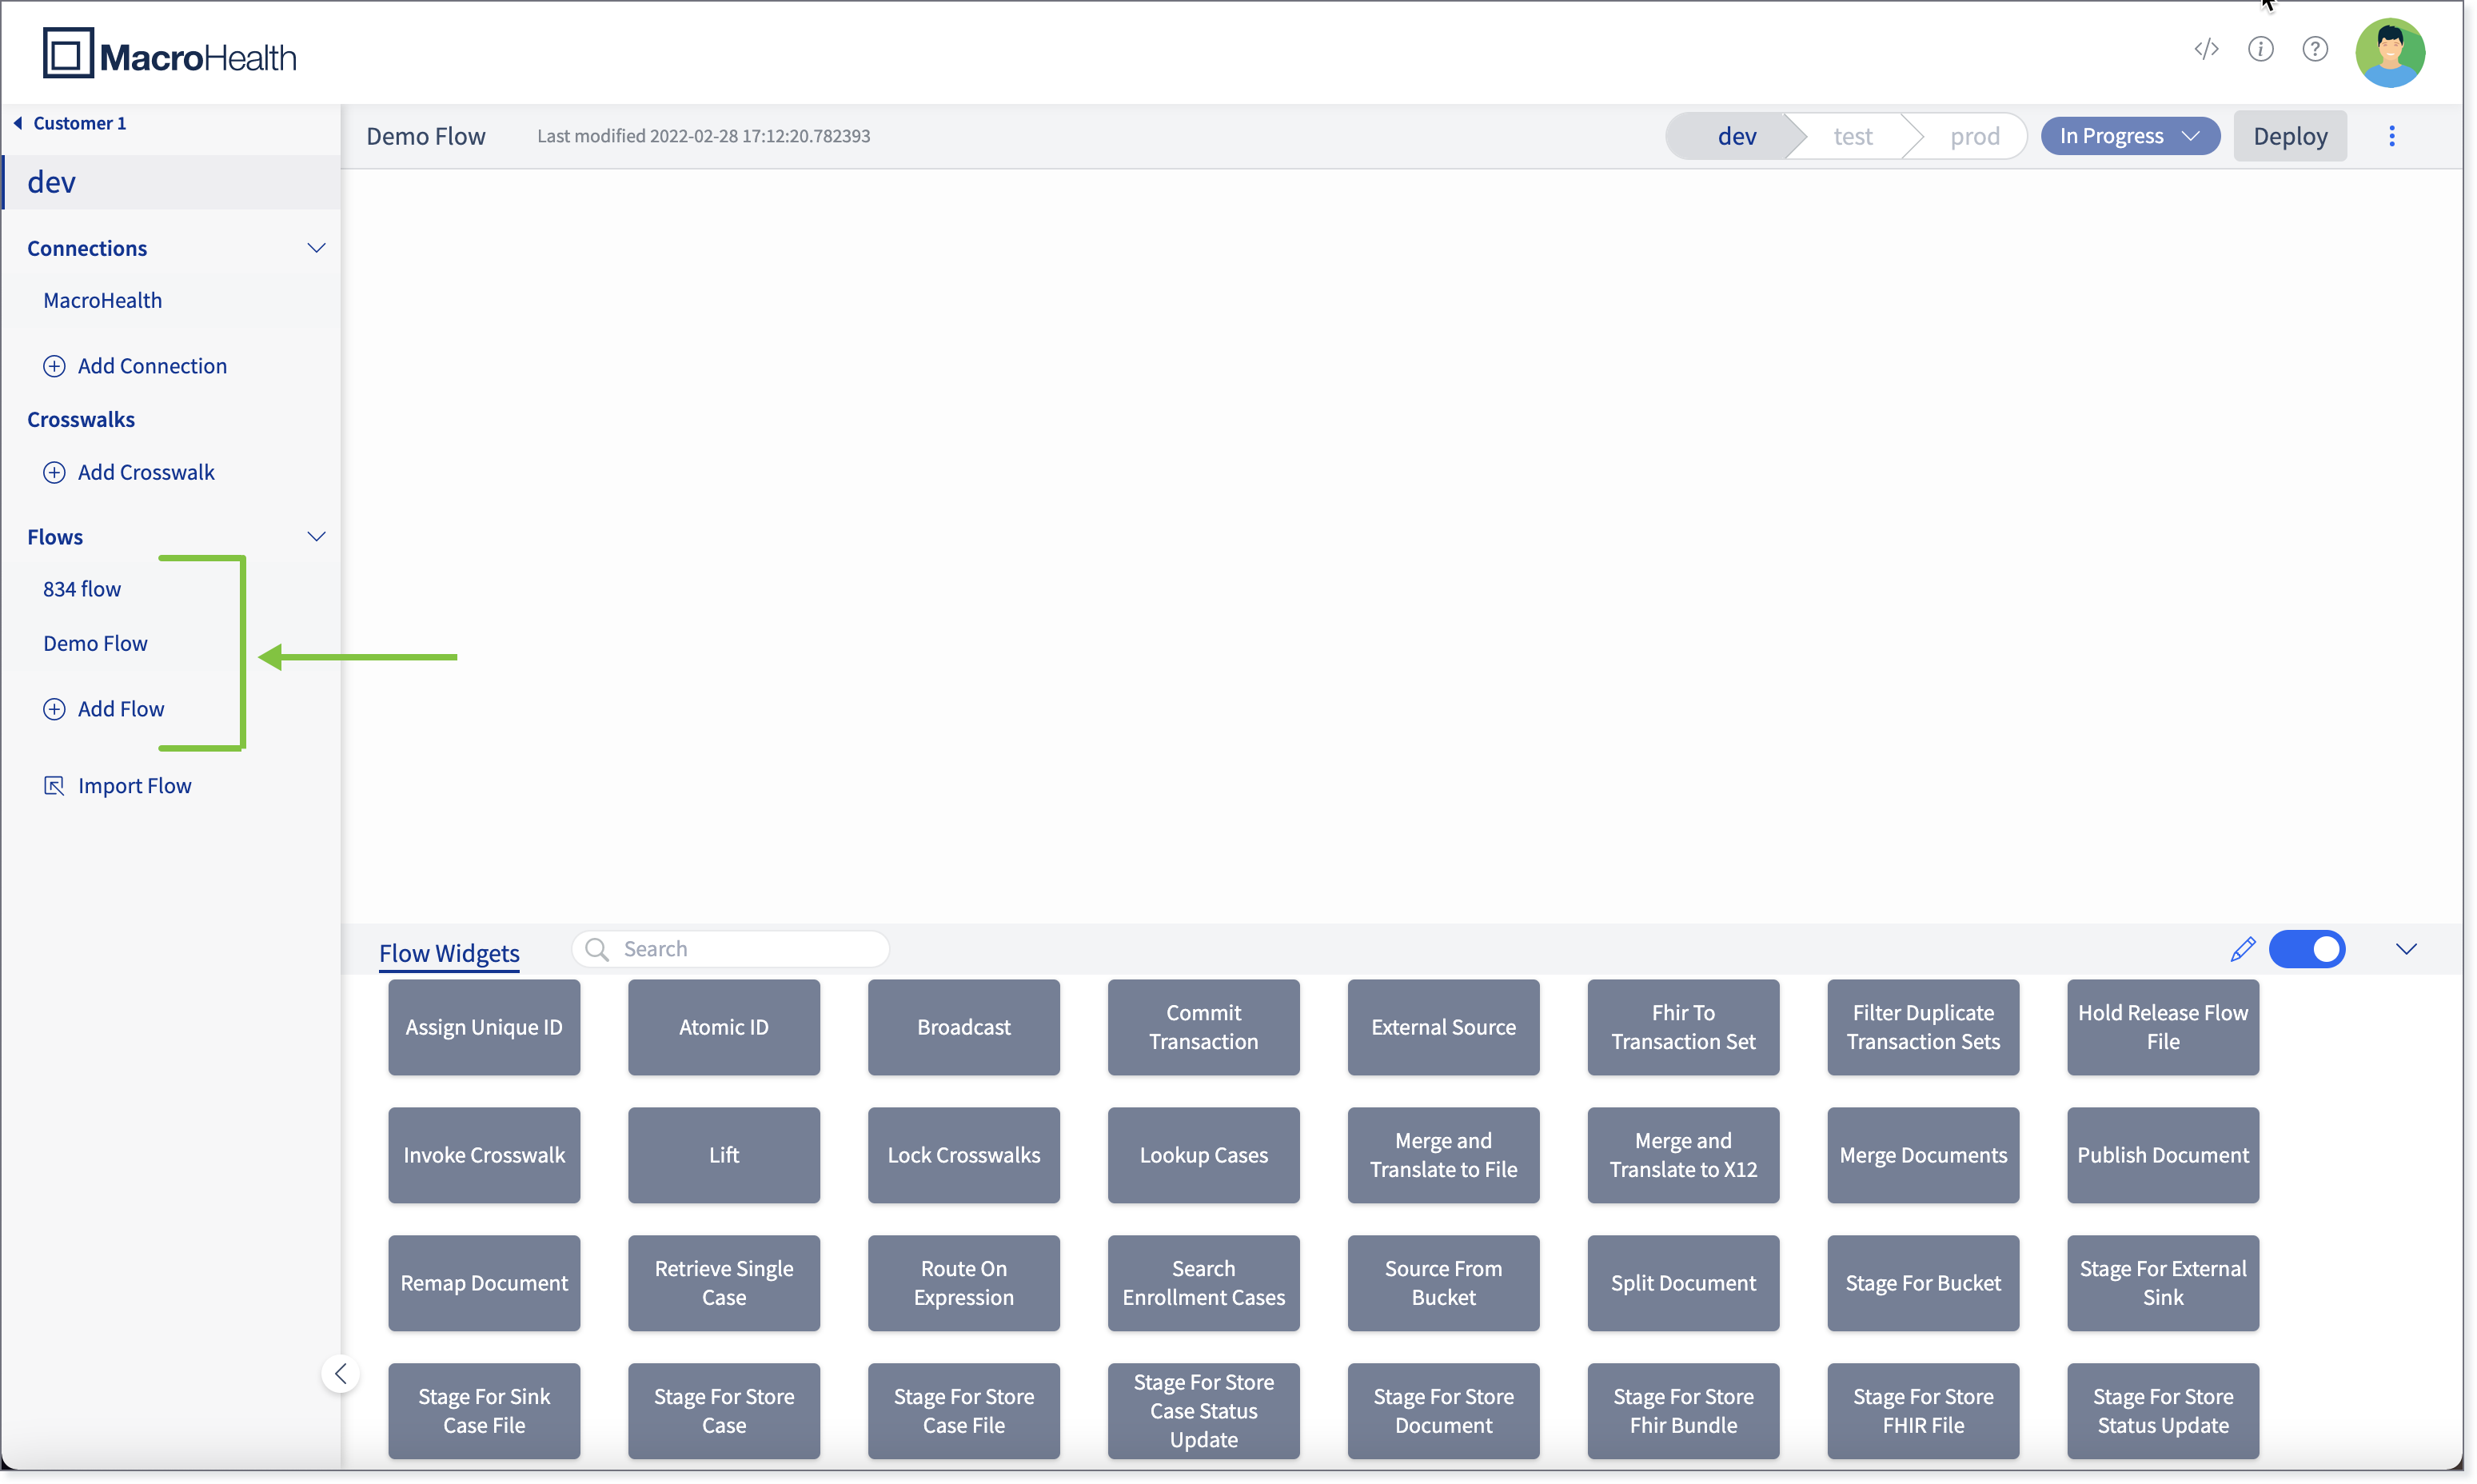Select the Remap Document widget
The height and width of the screenshot is (1484, 2477).
(x=484, y=1283)
